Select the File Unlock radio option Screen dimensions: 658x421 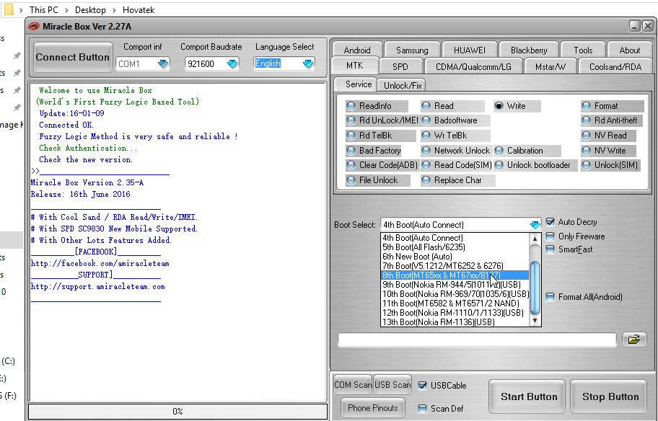pos(351,180)
